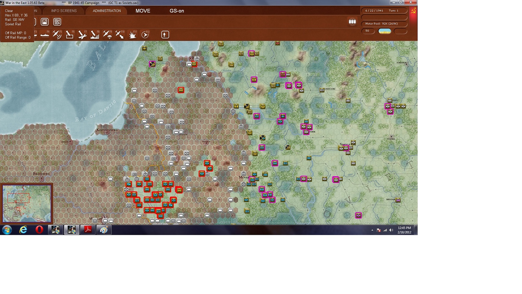Select the F9 air transport mode icon
The height and width of the screenshot is (294, 522).
pos(107,34)
